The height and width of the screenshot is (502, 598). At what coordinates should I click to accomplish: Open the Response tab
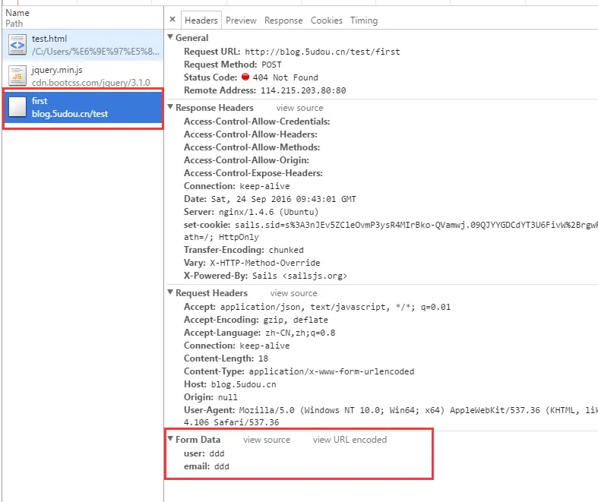tap(283, 21)
